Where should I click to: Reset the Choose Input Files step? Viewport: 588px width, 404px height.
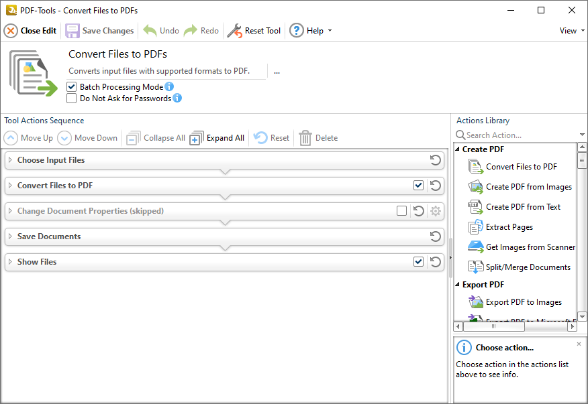(436, 160)
